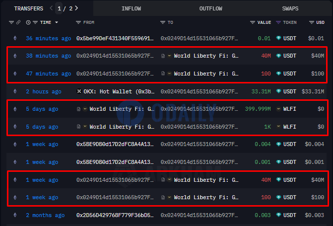Click WLFI token in the 399.999M row

[x=289, y=109]
